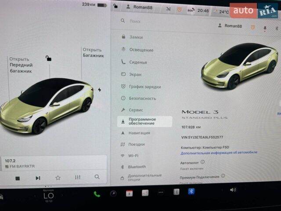
Task: Skip to next radio station
Action: click(x=38, y=178)
